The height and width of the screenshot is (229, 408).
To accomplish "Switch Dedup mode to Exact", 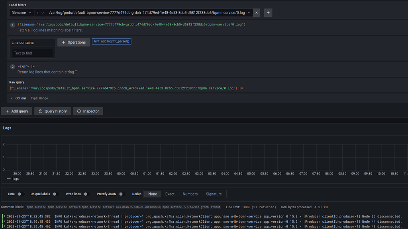I will pos(170,194).
